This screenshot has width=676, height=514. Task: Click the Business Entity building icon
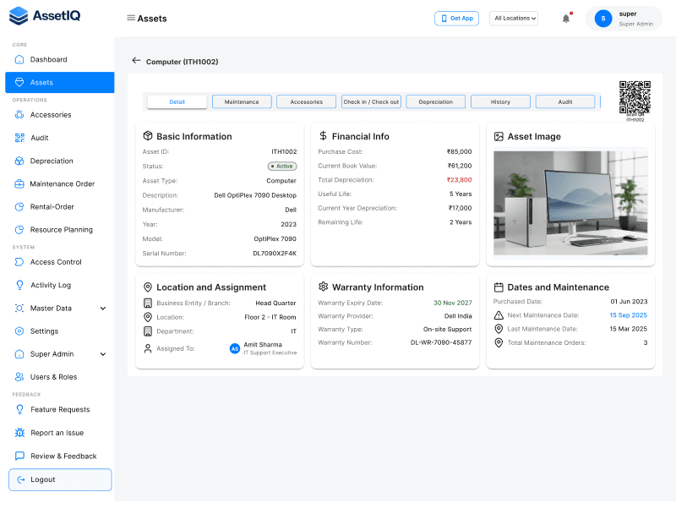coord(147,303)
